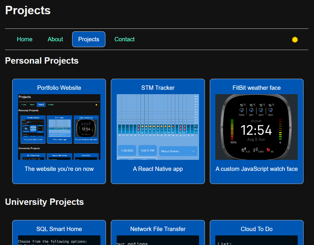The width and height of the screenshot is (314, 245).
Task: Click the heart rate icon on watch face
Action: point(268,150)
